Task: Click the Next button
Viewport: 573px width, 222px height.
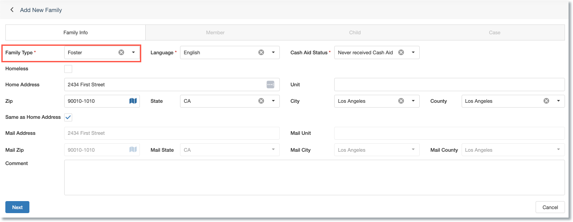Action: 17,207
